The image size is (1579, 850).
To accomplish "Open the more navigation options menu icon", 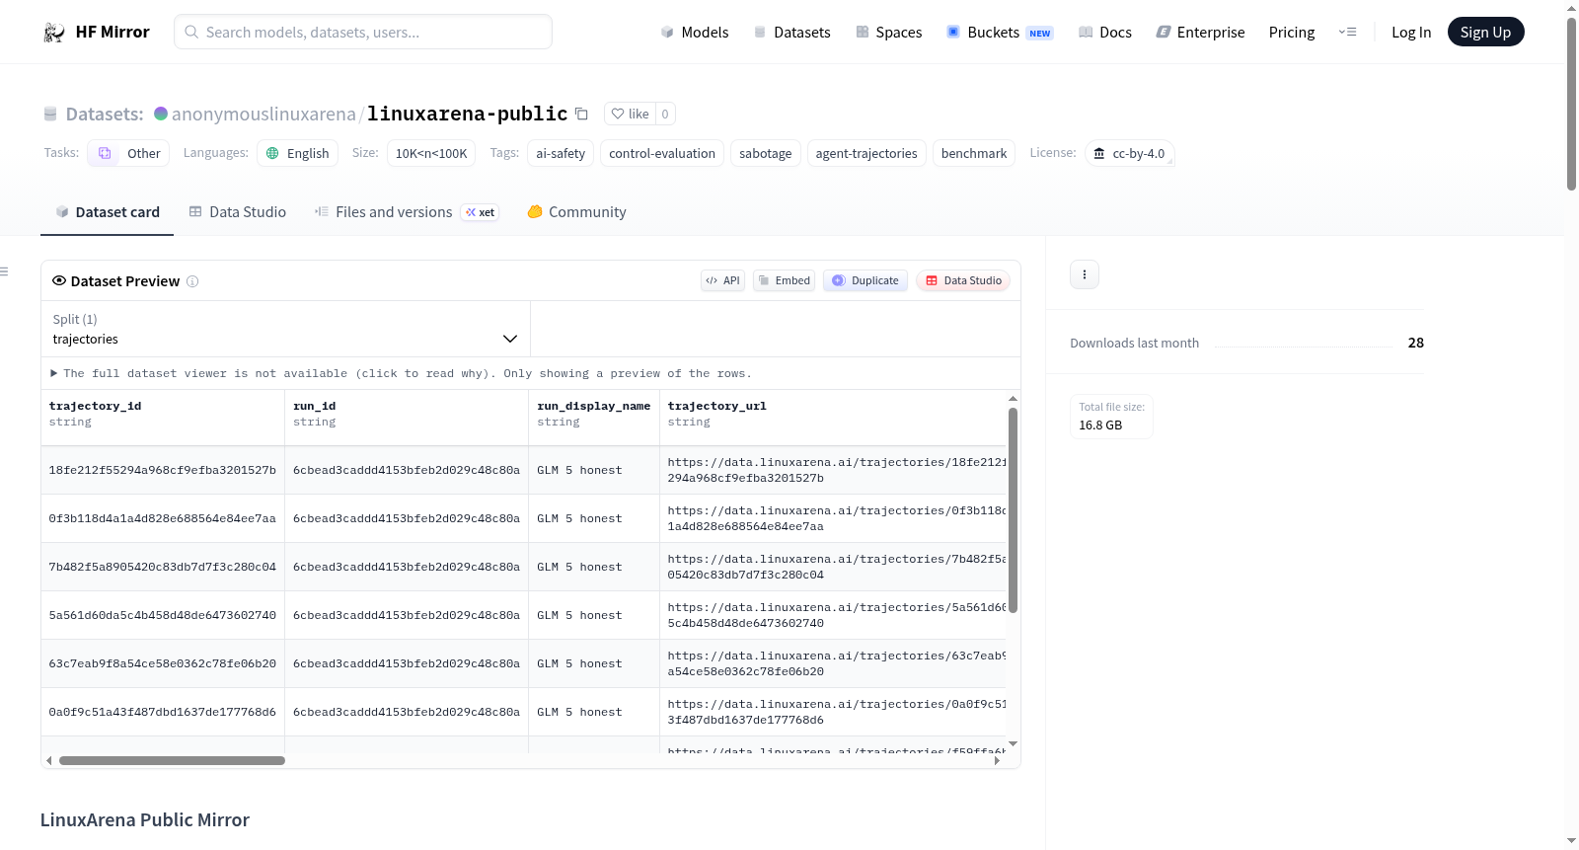I will tap(1347, 32).
